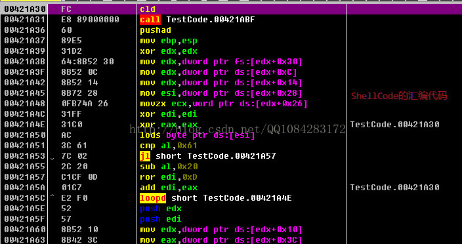Image resolution: width=462 pixels, height=244 pixels.
Task: Select mov ebp,esp instruction
Action: coord(169,41)
